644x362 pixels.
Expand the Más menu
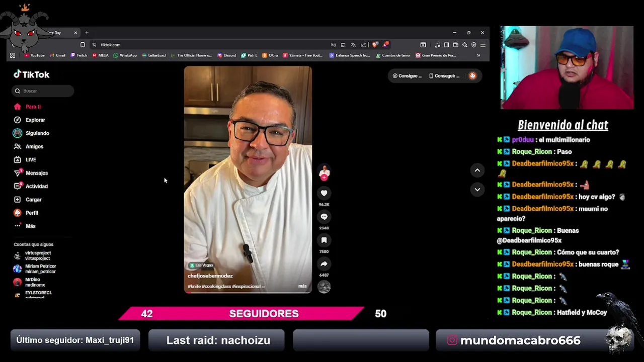[x=25, y=226]
